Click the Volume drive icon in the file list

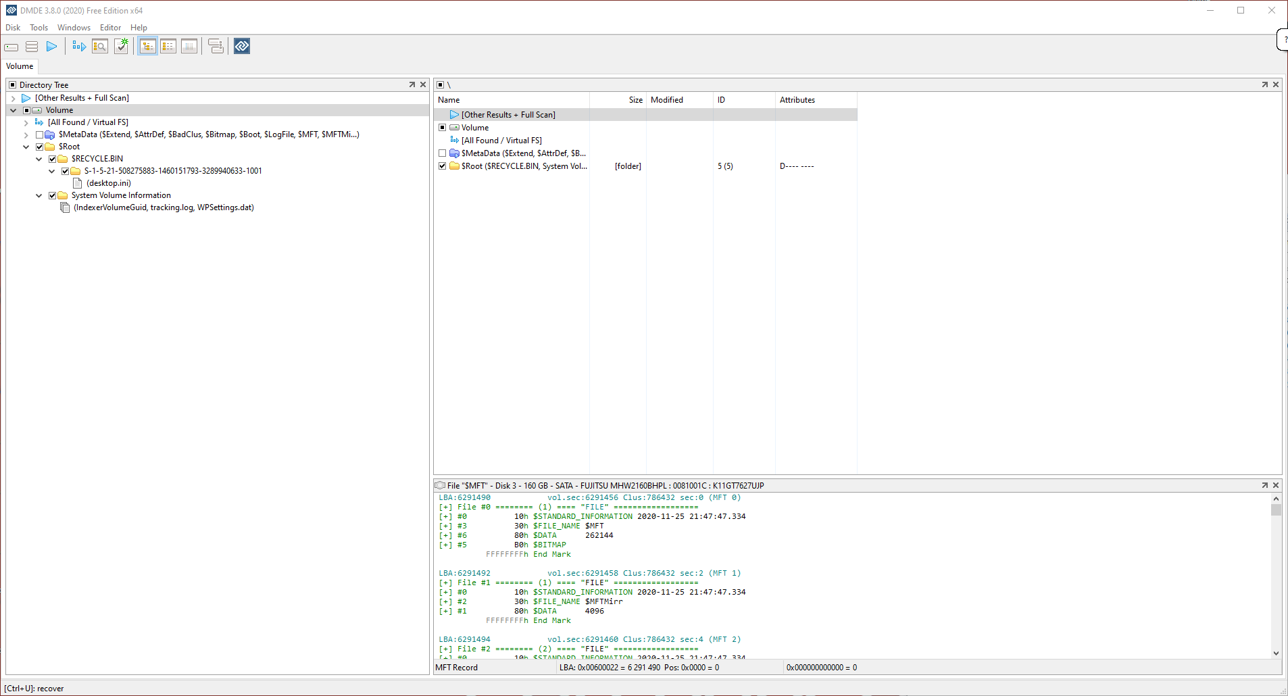455,128
